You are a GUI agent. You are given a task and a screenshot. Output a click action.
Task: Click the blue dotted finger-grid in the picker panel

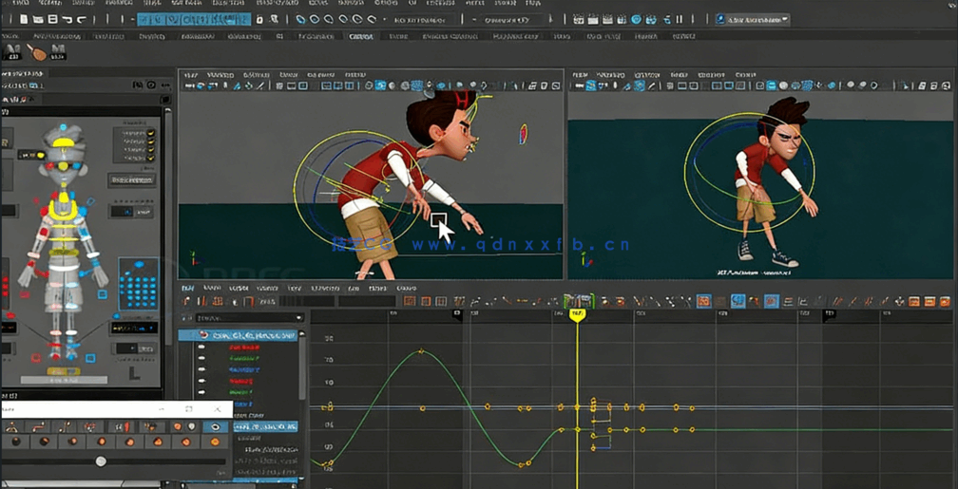pos(139,290)
